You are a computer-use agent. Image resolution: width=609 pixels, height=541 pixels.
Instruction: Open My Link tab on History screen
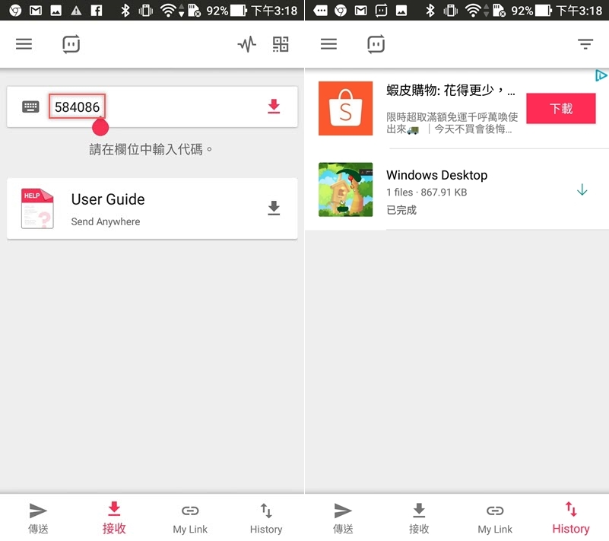495,518
